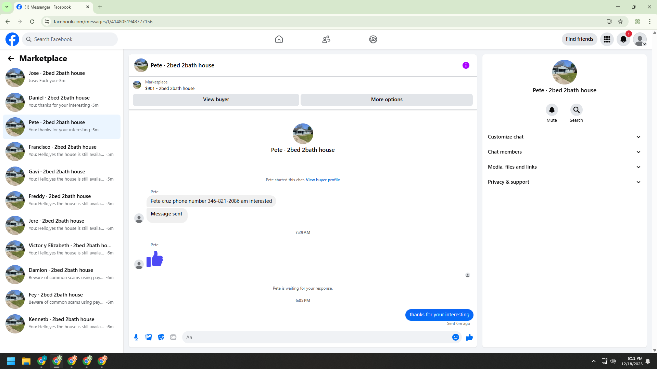Open the Daniel conversation
This screenshot has width=657, height=369.
point(62,102)
